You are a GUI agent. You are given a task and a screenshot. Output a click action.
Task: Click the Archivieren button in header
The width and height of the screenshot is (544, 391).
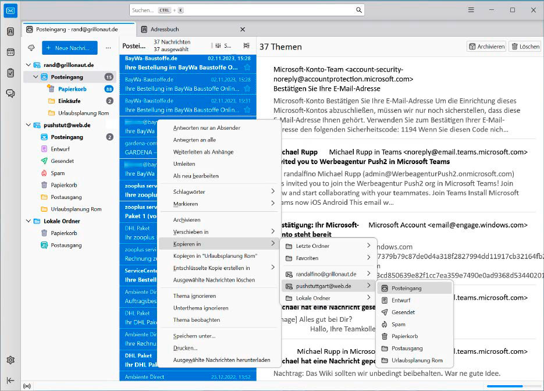486,47
